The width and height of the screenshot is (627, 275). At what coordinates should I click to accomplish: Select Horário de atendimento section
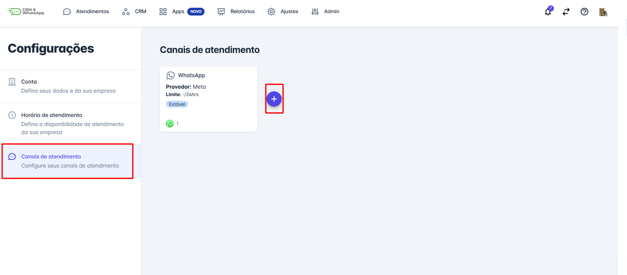(52, 115)
